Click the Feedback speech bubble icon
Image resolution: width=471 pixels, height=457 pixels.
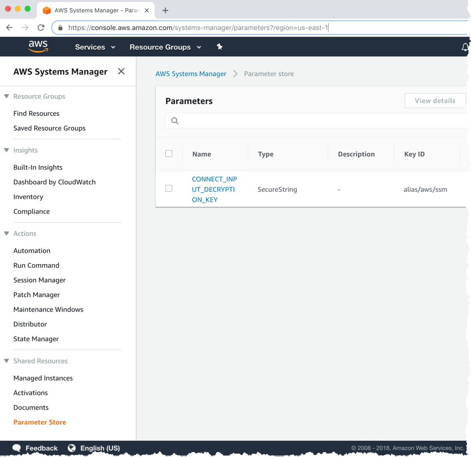pyautogui.click(x=17, y=448)
